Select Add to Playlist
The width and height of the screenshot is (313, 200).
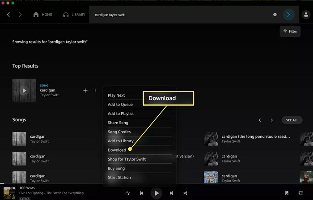(121, 114)
